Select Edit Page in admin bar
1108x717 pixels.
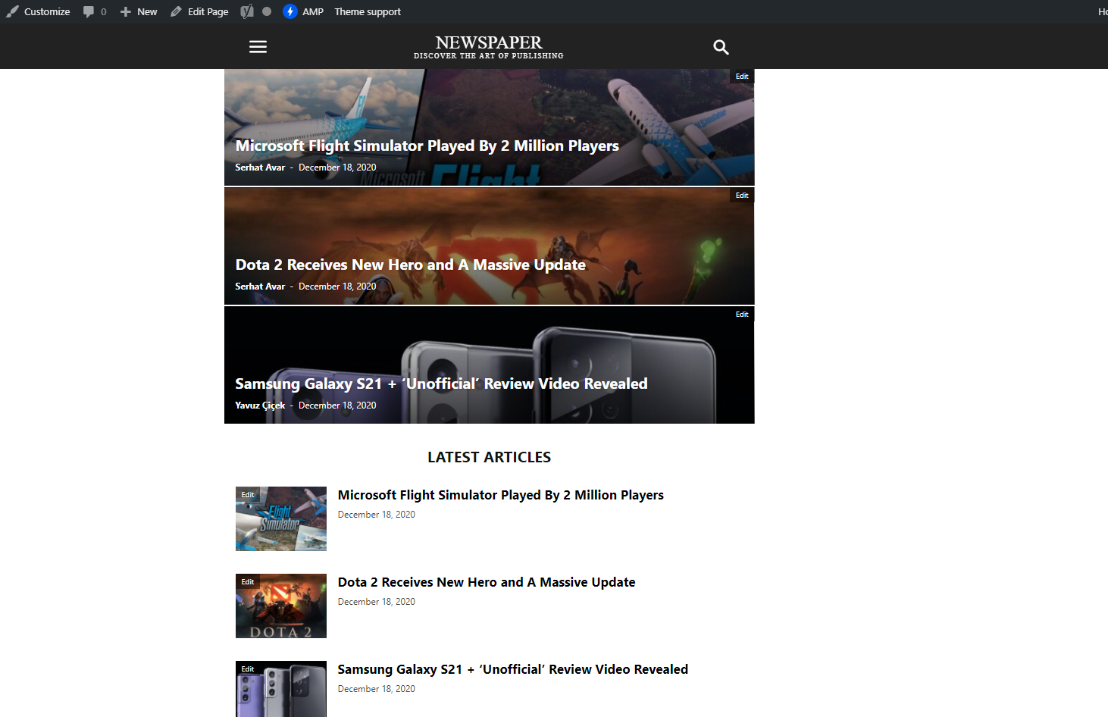208,11
